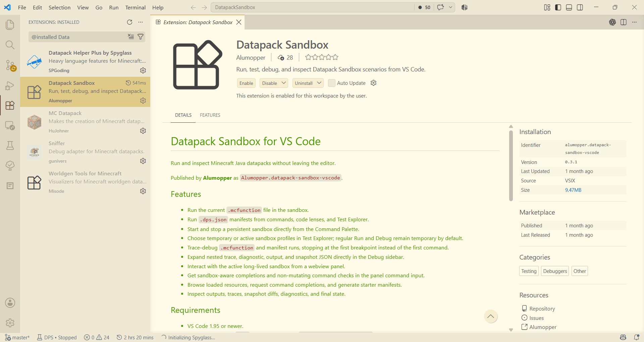Viewport: 644px width, 342px height.
Task: Click the scroll-to-top round button
Action: [x=491, y=317]
